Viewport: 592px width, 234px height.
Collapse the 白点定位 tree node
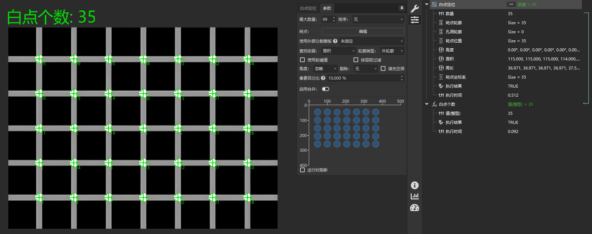(x=427, y=4)
